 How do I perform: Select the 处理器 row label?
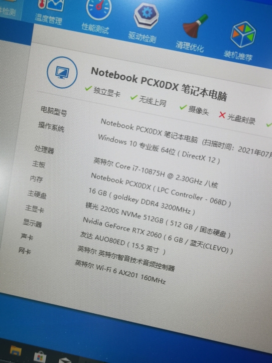[44, 149]
